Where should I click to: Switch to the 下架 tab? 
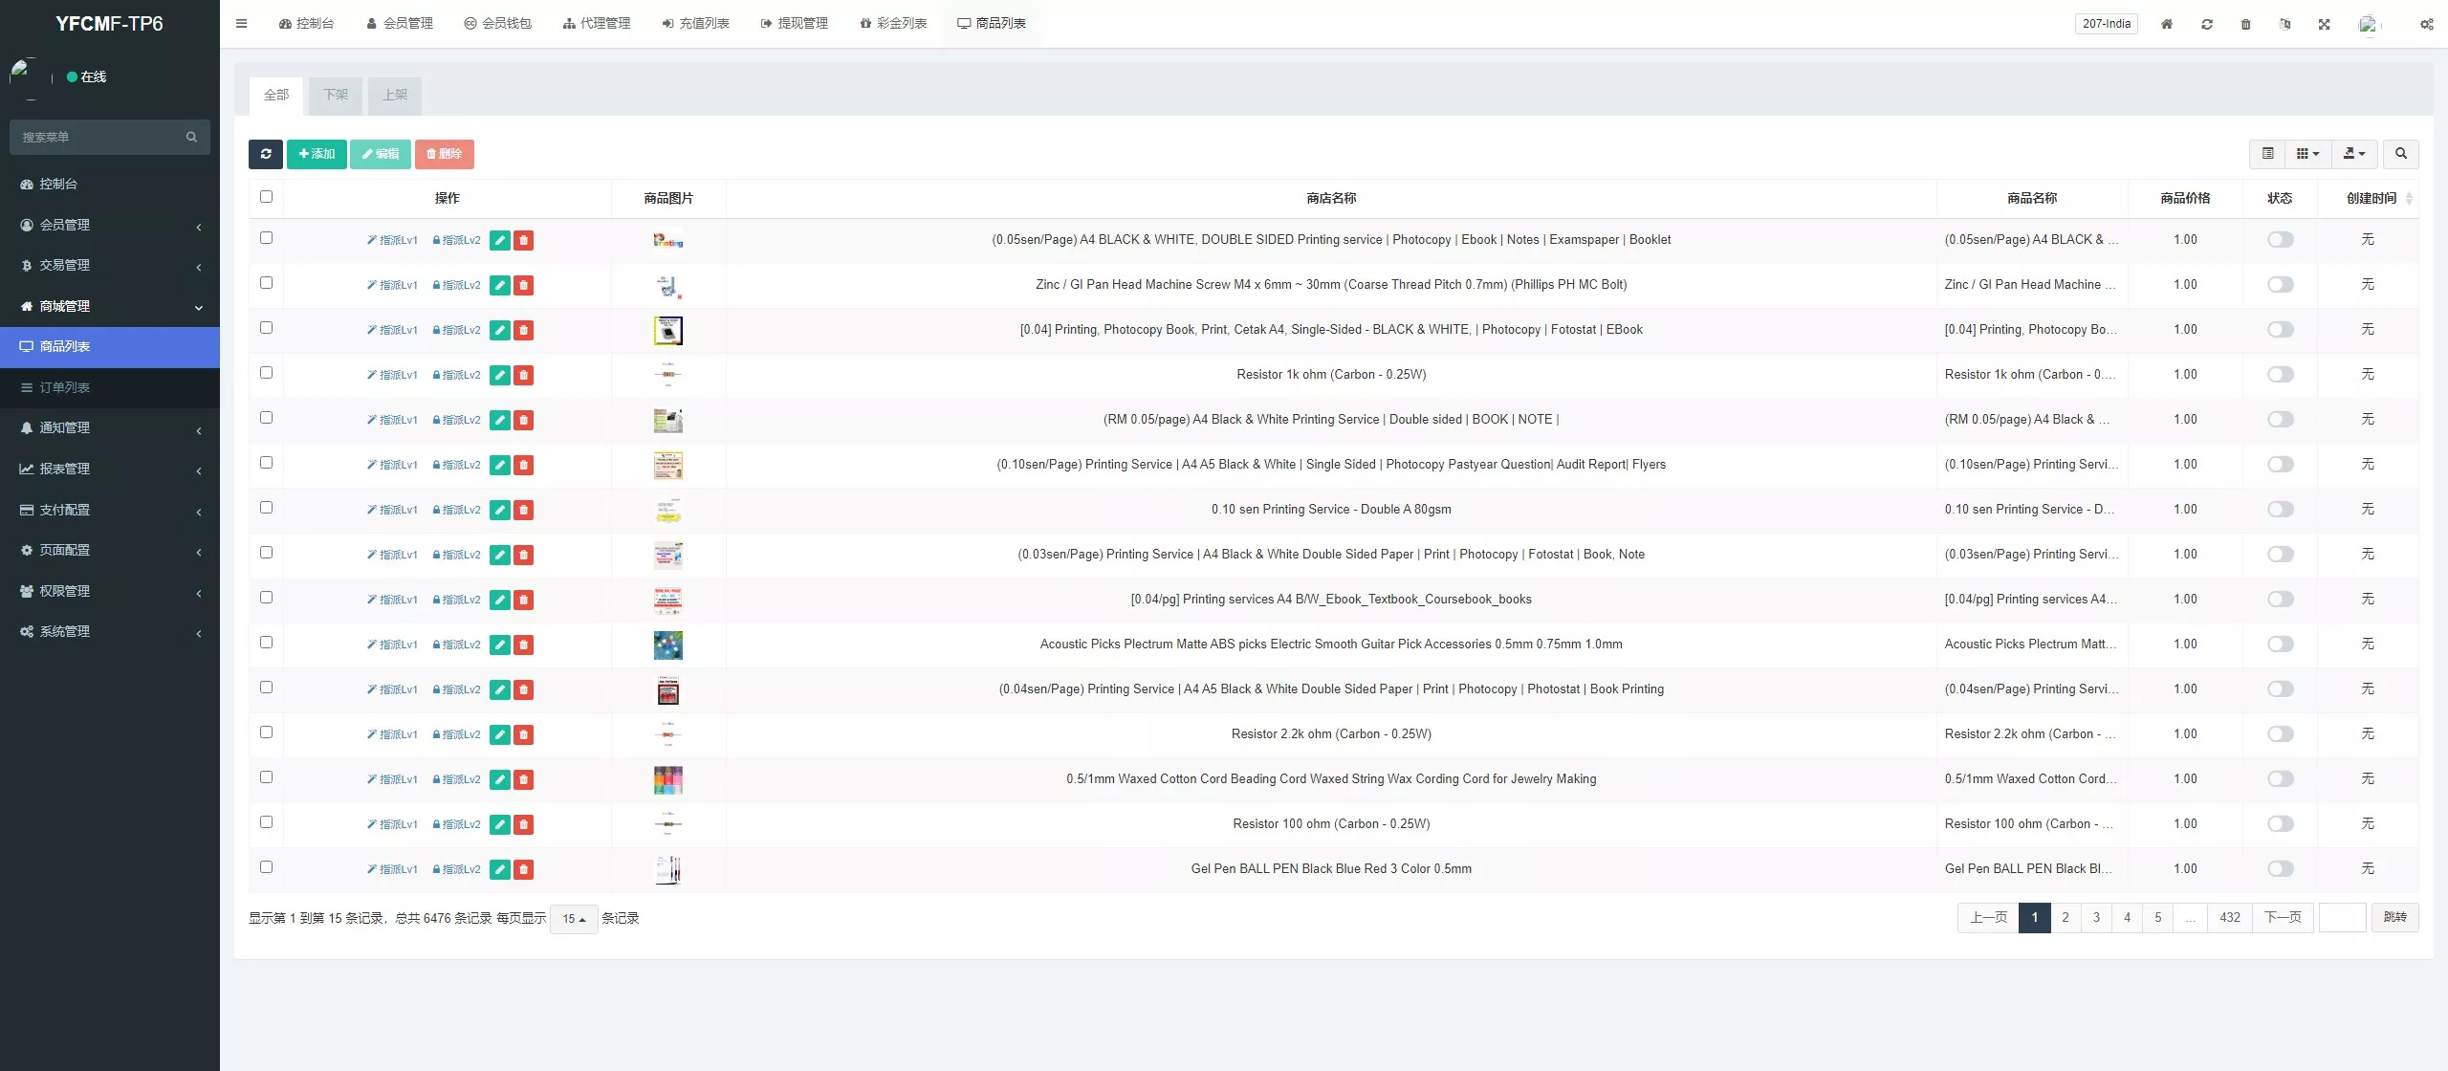click(x=336, y=95)
